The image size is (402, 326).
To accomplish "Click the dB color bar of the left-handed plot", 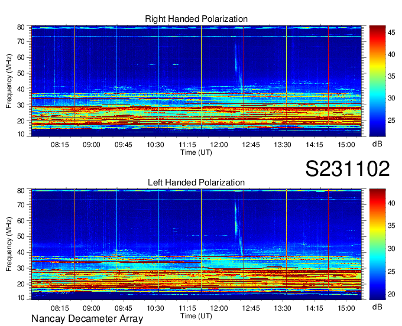I will pyautogui.click(x=377, y=244).
